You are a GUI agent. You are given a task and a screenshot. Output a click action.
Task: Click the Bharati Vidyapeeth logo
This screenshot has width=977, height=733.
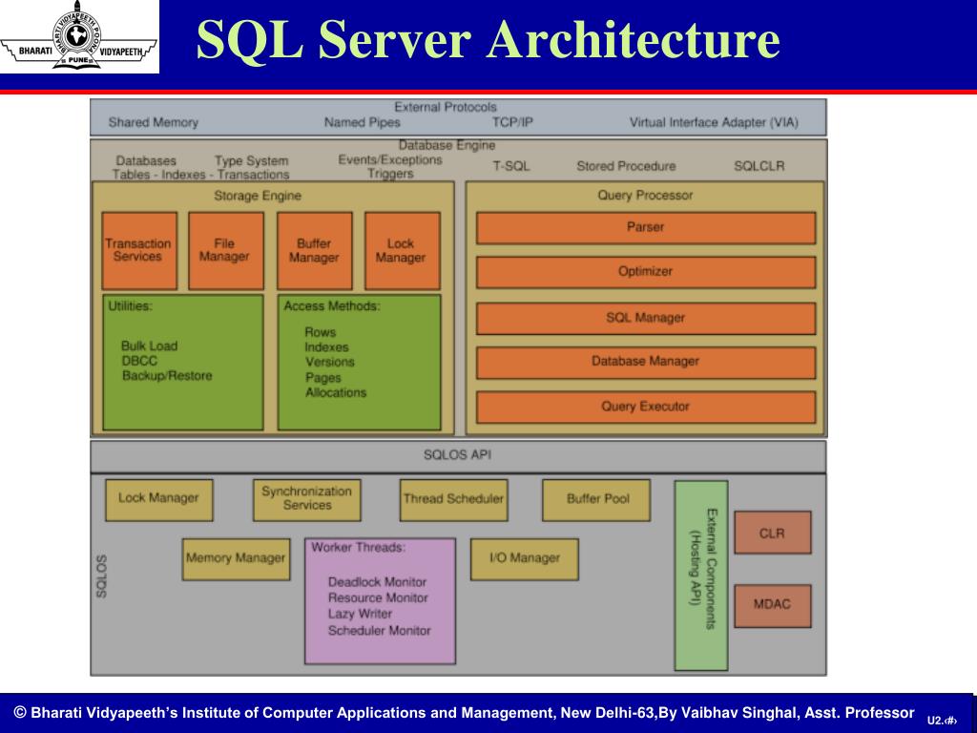[78, 36]
